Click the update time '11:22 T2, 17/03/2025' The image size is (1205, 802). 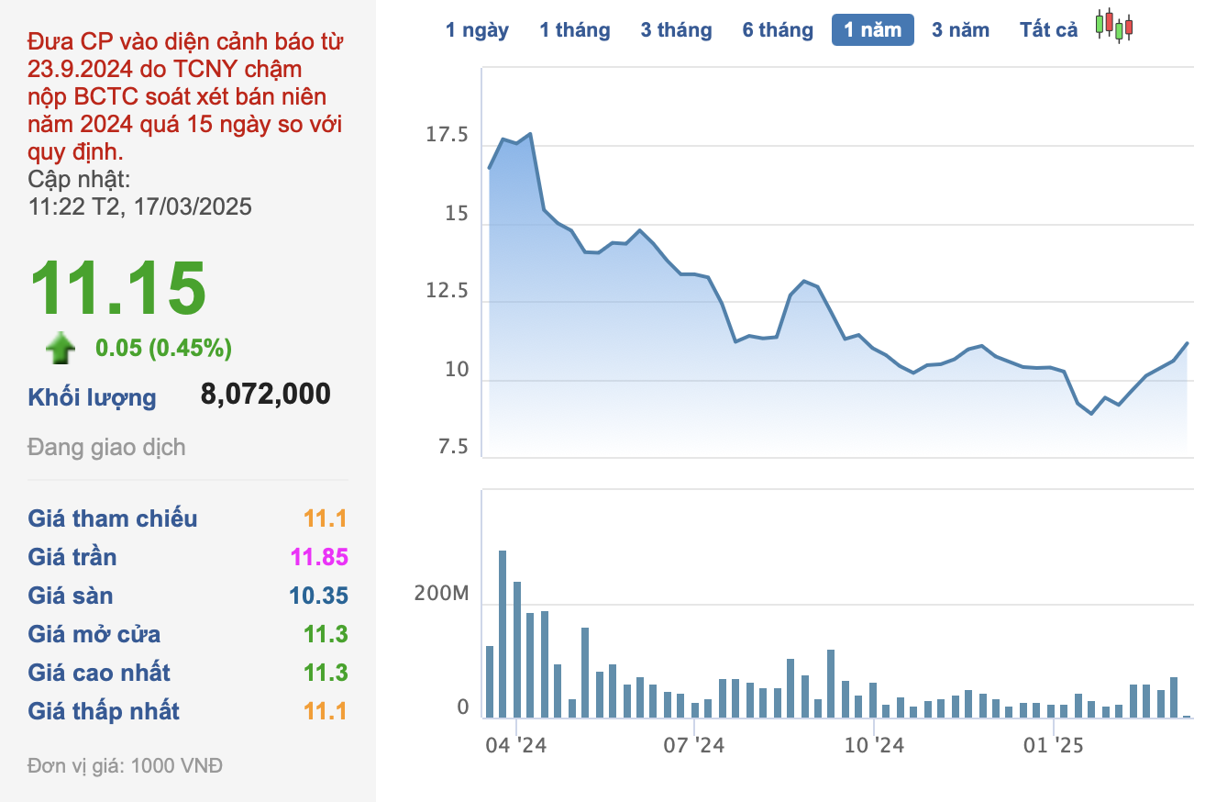click(x=140, y=206)
